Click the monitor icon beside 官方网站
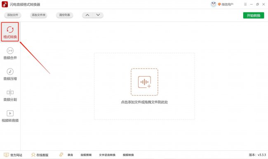 click(x=6, y=155)
